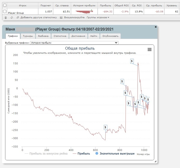Sort by Ср. ROI column header
180x168 pixels.
137,5
